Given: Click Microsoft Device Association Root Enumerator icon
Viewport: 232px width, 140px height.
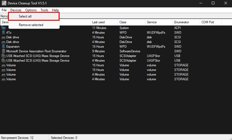Looking at the screenshot, I should click(x=4, y=51).
